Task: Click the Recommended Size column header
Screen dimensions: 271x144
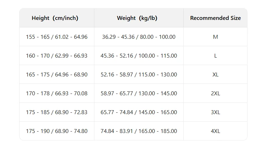Action: (215, 18)
